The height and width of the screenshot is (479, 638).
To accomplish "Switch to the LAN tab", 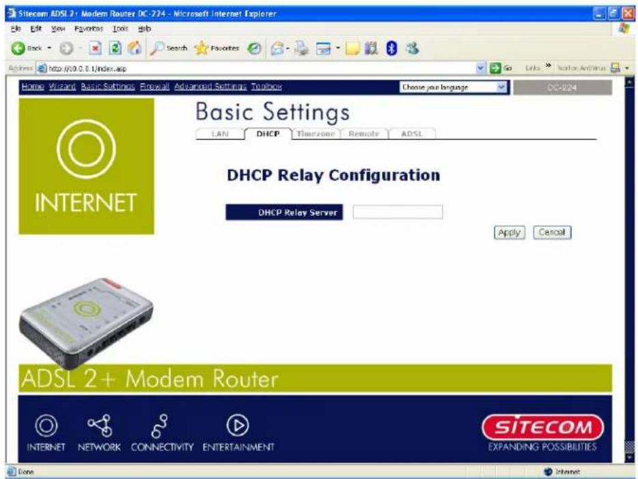I will [220, 133].
